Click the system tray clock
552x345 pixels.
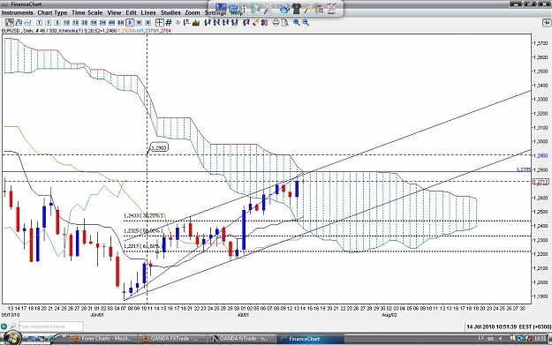coord(540,338)
